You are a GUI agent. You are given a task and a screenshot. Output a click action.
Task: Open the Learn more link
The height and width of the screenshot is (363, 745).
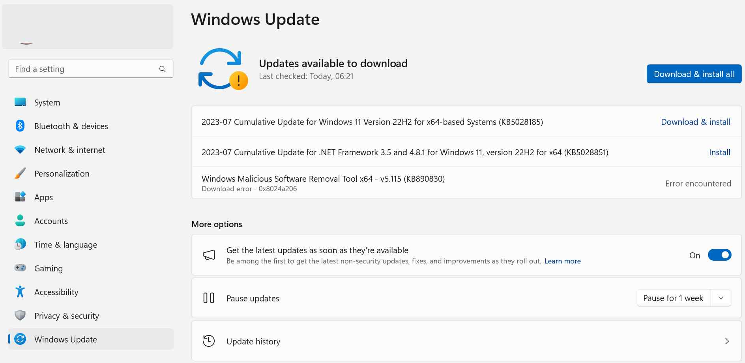(562, 261)
